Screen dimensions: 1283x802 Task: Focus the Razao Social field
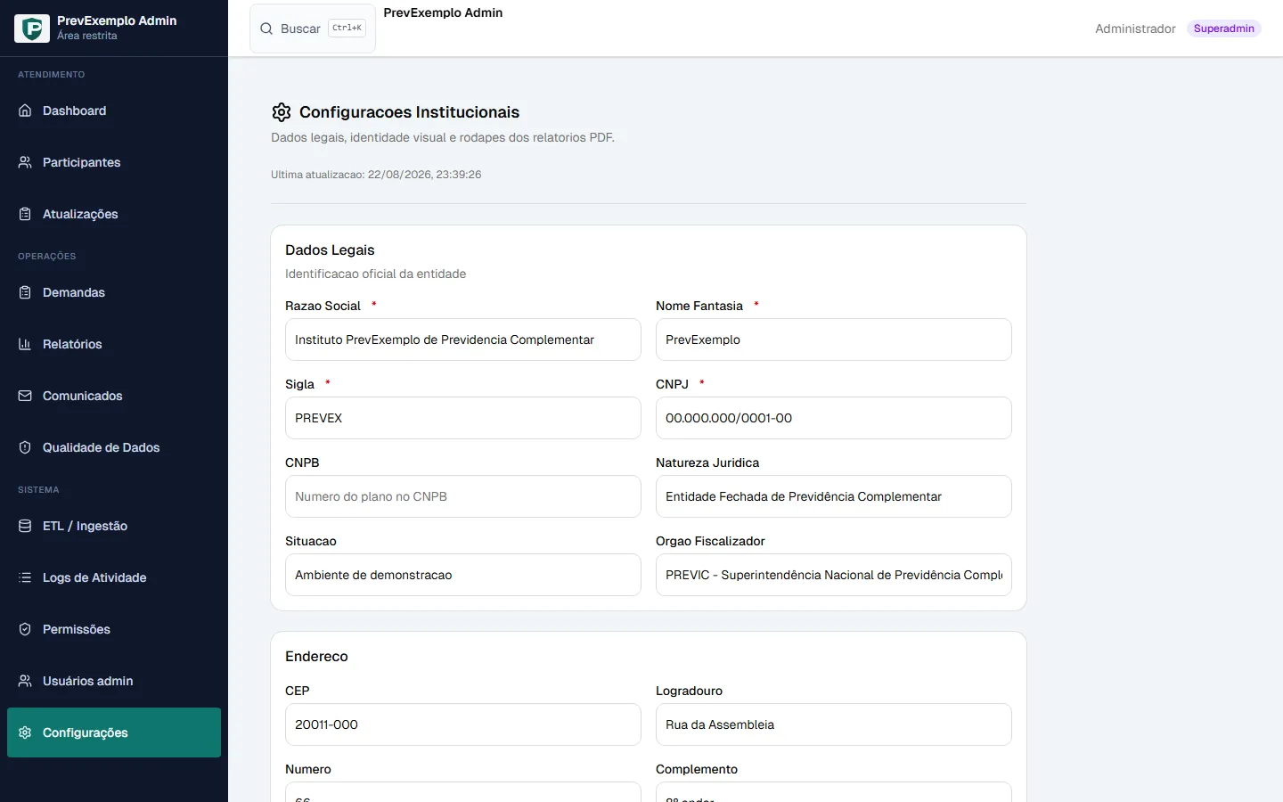pyautogui.click(x=463, y=340)
